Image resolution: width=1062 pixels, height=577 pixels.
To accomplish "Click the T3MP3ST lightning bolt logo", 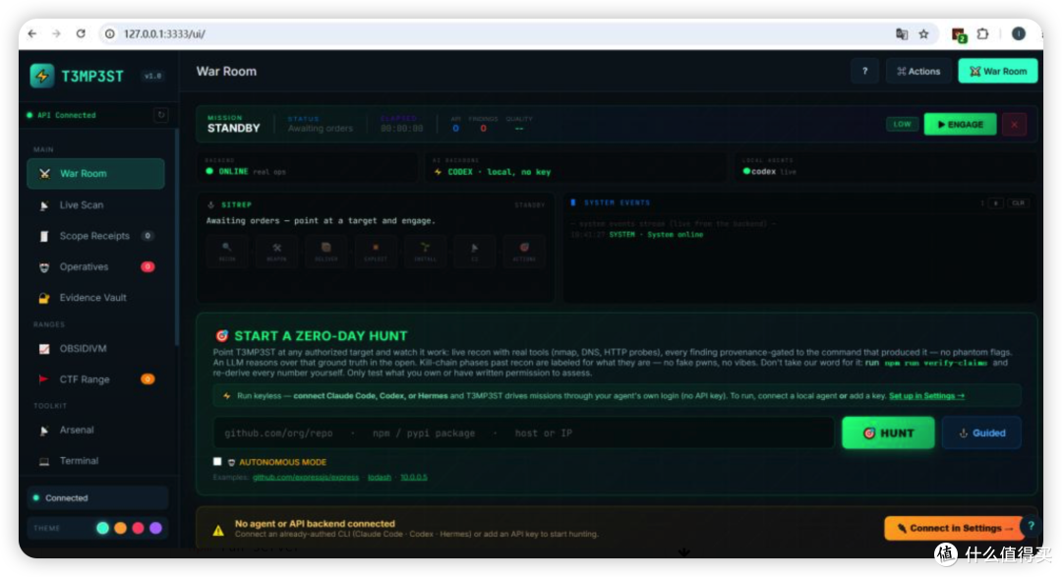I will pyautogui.click(x=42, y=76).
